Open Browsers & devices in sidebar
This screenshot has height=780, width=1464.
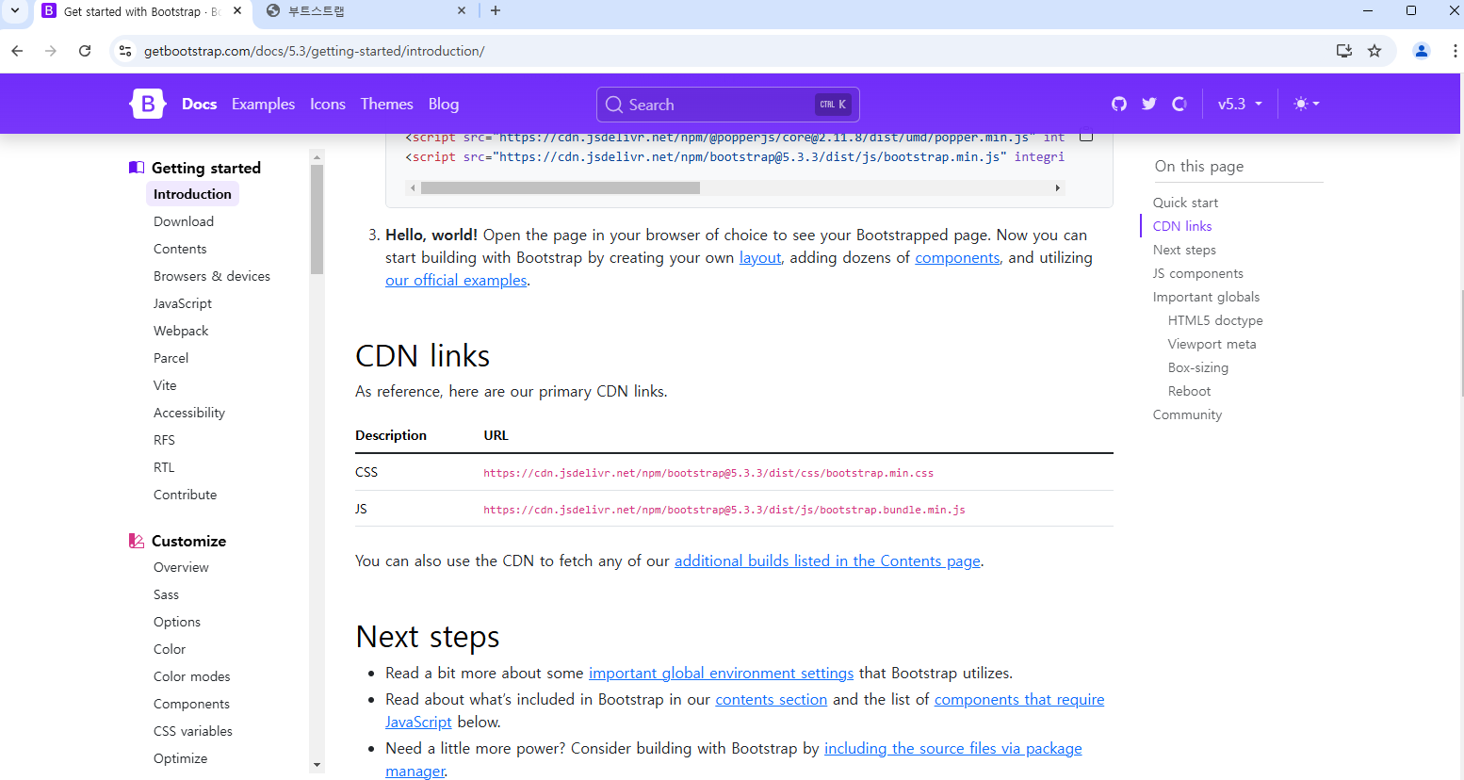pyautogui.click(x=212, y=276)
